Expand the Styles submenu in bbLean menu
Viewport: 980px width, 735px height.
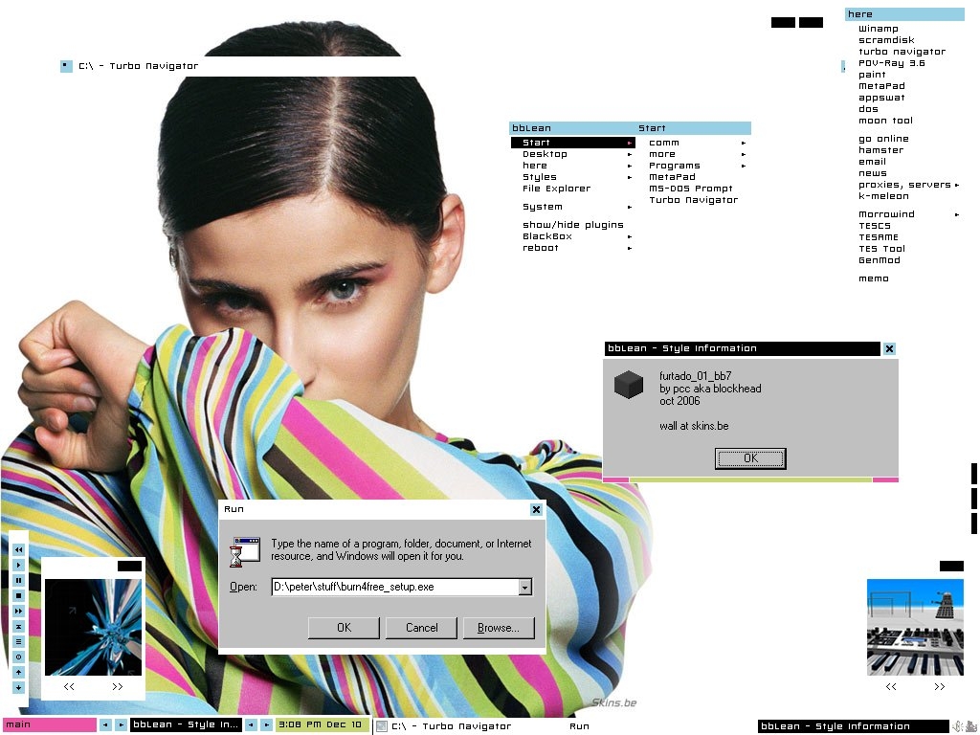click(572, 177)
